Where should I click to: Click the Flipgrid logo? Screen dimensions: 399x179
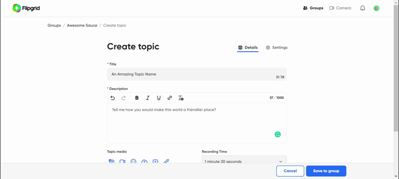click(26, 8)
